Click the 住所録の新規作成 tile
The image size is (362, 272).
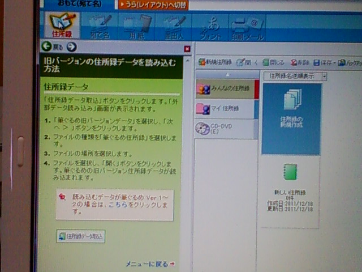coord(291,118)
